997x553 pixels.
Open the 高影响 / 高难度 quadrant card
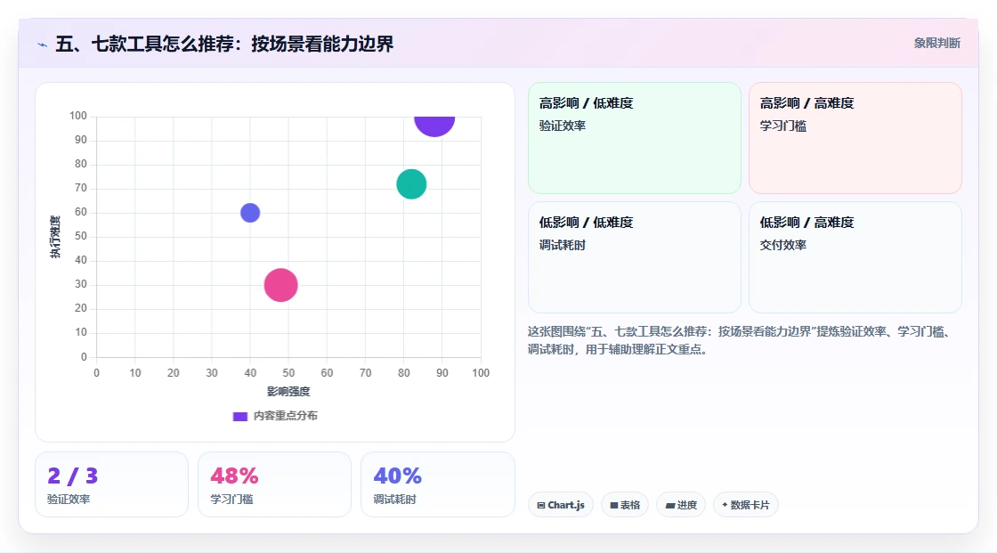[855, 138]
